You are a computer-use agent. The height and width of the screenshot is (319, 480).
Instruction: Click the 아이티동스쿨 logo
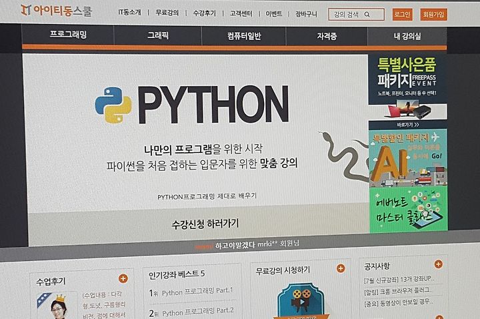tap(56, 11)
